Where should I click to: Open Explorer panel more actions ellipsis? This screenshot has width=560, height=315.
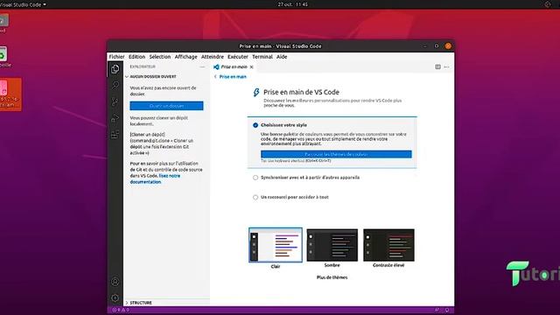pyautogui.click(x=202, y=66)
